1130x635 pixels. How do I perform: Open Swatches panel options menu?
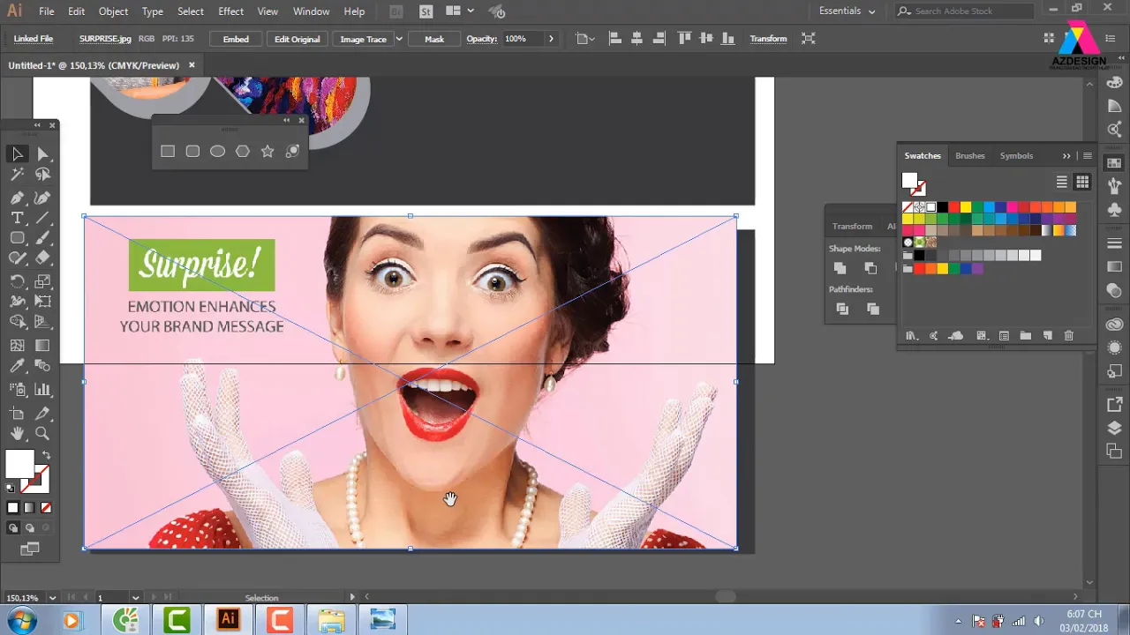pos(1088,156)
